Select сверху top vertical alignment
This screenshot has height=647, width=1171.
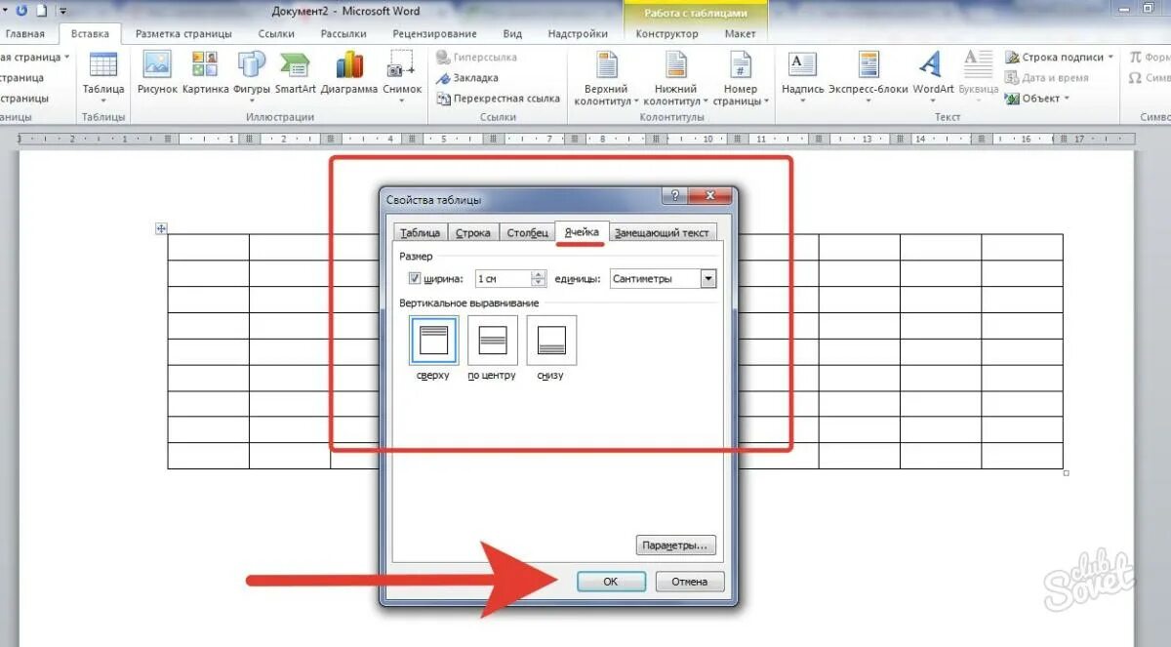(x=432, y=341)
